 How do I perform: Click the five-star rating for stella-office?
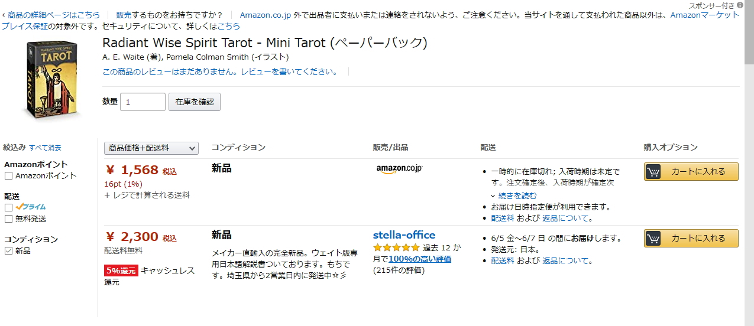coord(396,247)
